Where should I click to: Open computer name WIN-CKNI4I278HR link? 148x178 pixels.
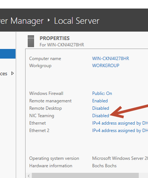(x=111, y=59)
